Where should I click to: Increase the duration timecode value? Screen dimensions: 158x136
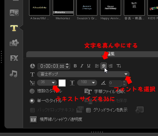(67, 64)
